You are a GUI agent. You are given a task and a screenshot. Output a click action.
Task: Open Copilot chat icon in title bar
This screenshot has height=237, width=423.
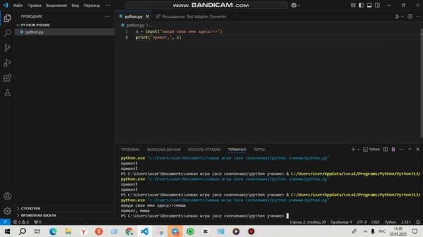(293, 5)
